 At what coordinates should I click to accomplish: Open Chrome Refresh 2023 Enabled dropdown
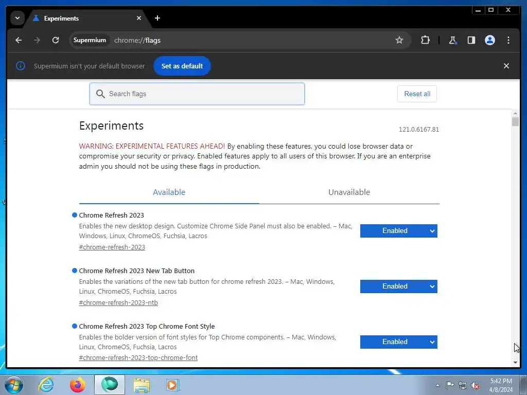(399, 231)
